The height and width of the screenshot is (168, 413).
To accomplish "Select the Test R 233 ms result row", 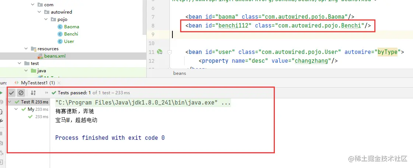I will click(28, 102).
